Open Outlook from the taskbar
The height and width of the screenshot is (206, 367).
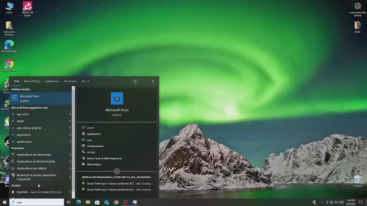(107, 202)
